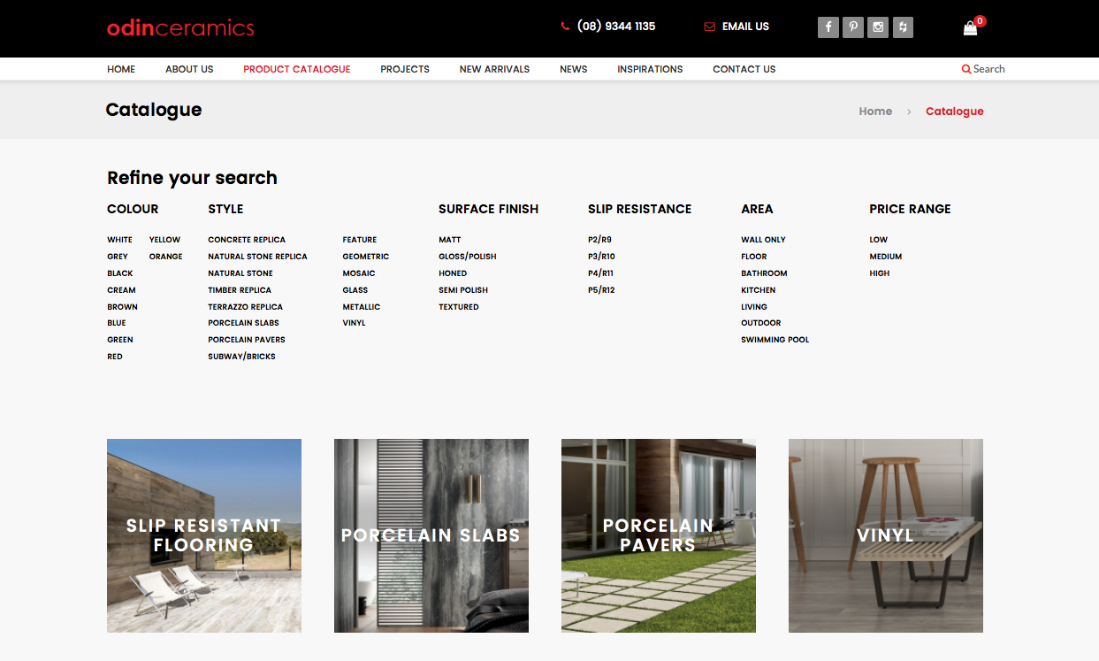
Task: Open the Product Catalogue menu item
Action: click(x=297, y=69)
